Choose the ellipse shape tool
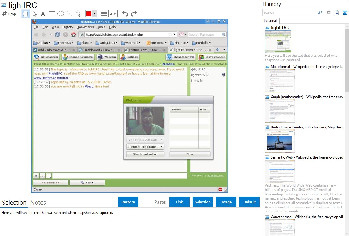Viewport: 349px width, 236px height. pos(61,14)
